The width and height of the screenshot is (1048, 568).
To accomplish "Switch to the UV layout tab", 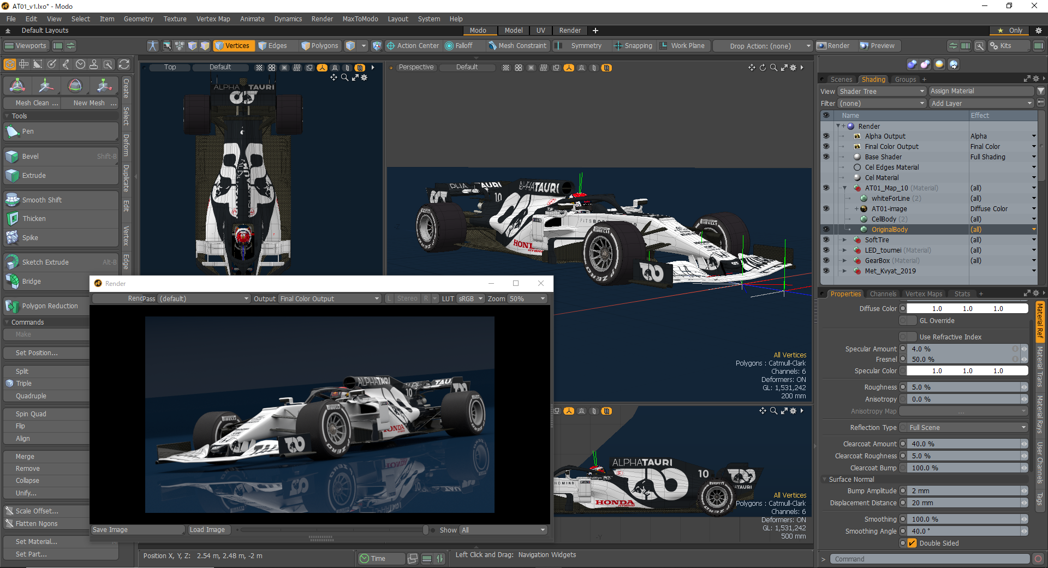I will click(540, 31).
